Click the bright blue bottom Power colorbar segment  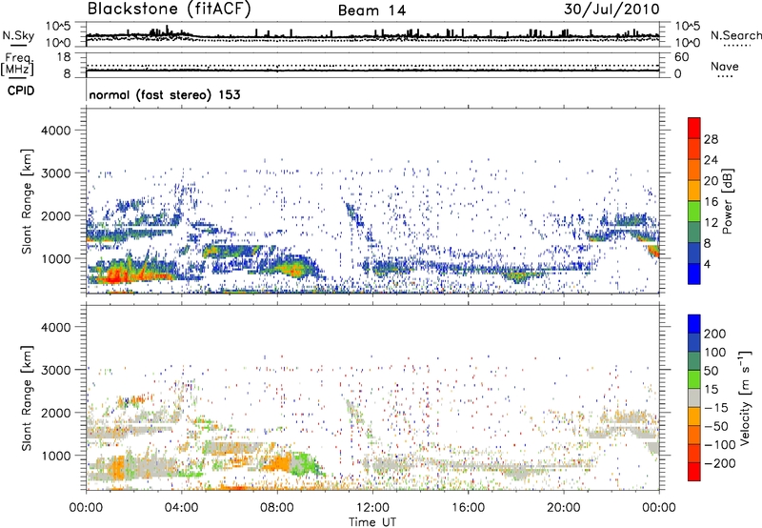click(694, 274)
